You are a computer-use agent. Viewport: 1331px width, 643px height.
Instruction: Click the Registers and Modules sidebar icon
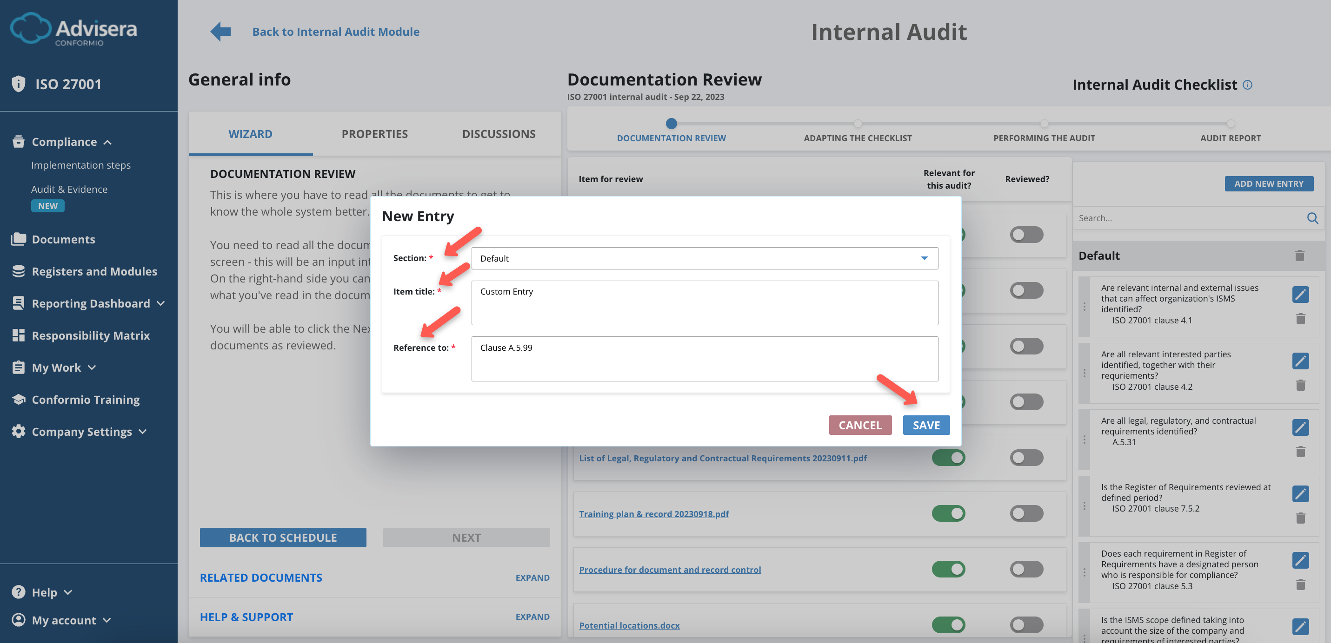coord(19,271)
